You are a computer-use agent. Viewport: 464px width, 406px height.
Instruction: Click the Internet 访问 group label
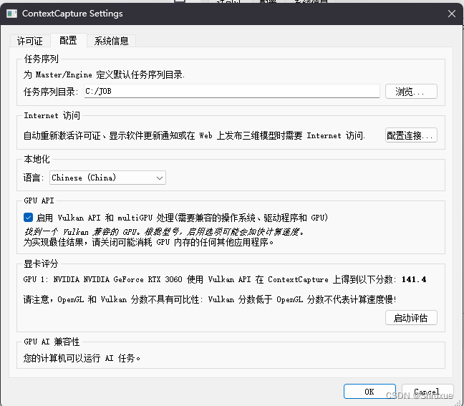click(x=52, y=115)
